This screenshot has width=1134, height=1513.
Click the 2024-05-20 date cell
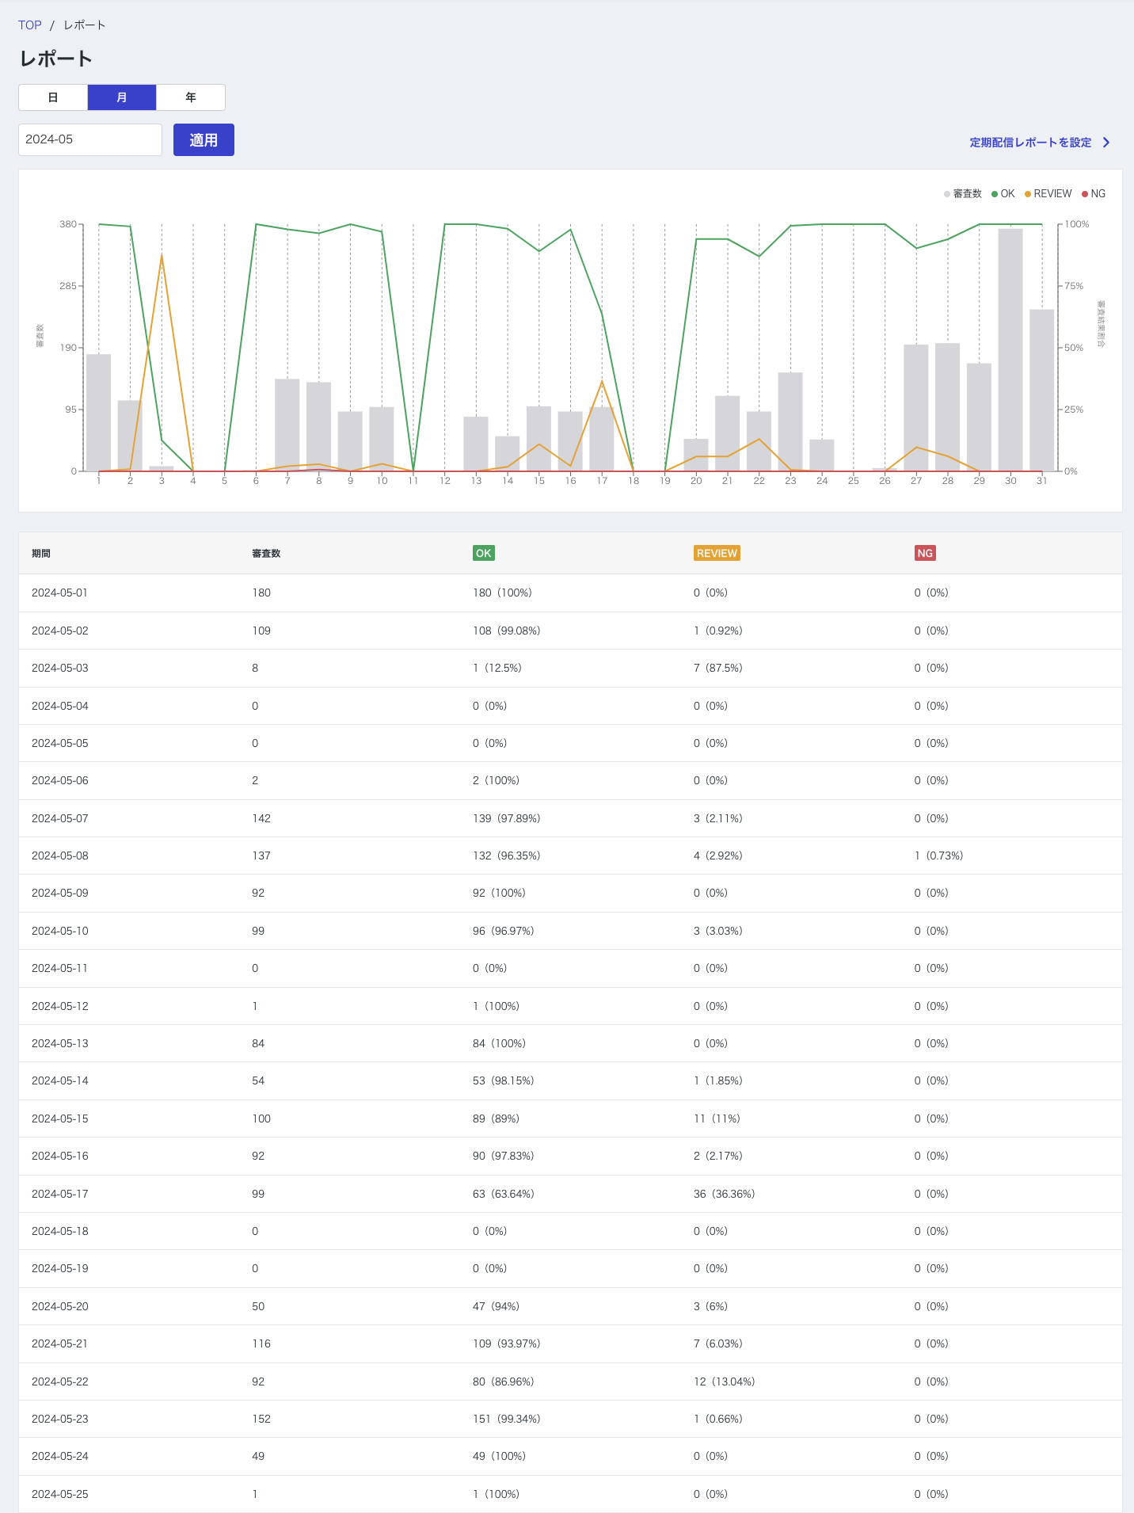(60, 1306)
